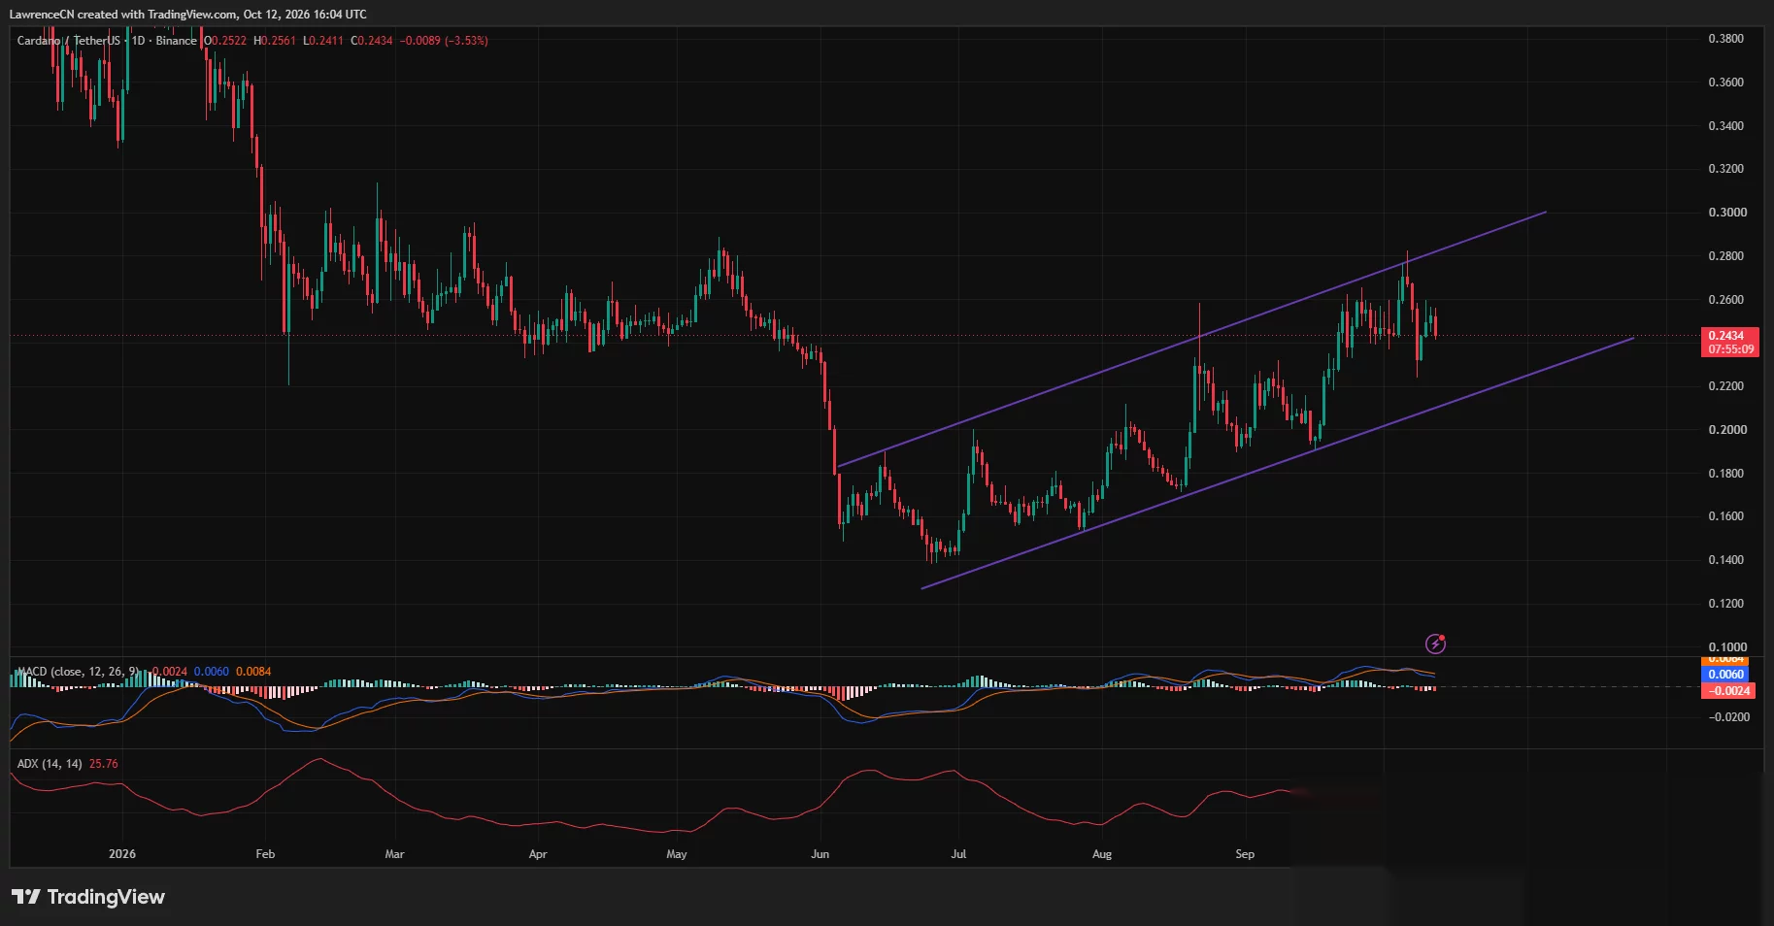Click the 0.2000 price scale label
The width and height of the screenshot is (1774, 926).
pyautogui.click(x=1726, y=430)
